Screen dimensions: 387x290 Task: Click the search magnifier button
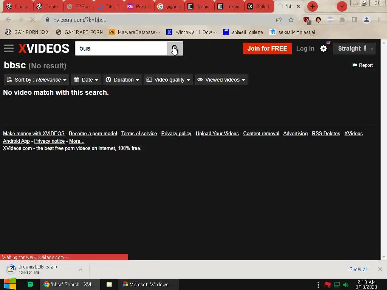click(x=175, y=48)
